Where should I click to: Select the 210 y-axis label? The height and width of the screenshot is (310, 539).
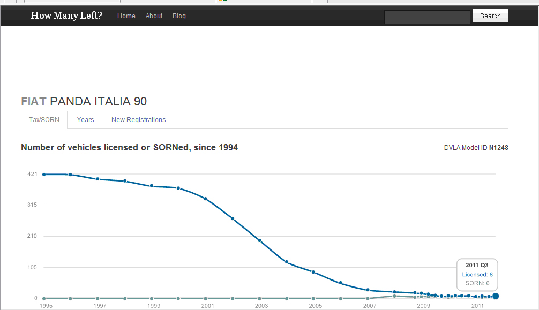[x=32, y=236]
